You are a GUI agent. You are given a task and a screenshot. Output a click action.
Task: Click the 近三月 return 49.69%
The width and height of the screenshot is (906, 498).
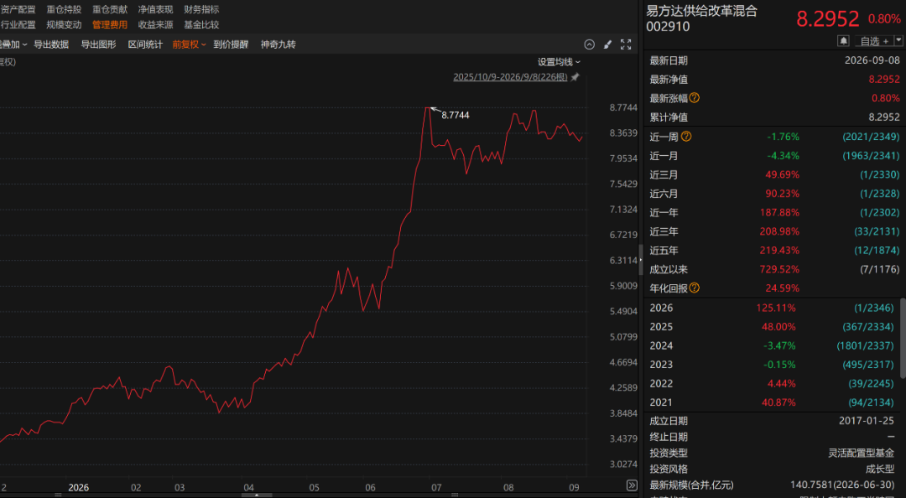pyautogui.click(x=782, y=174)
